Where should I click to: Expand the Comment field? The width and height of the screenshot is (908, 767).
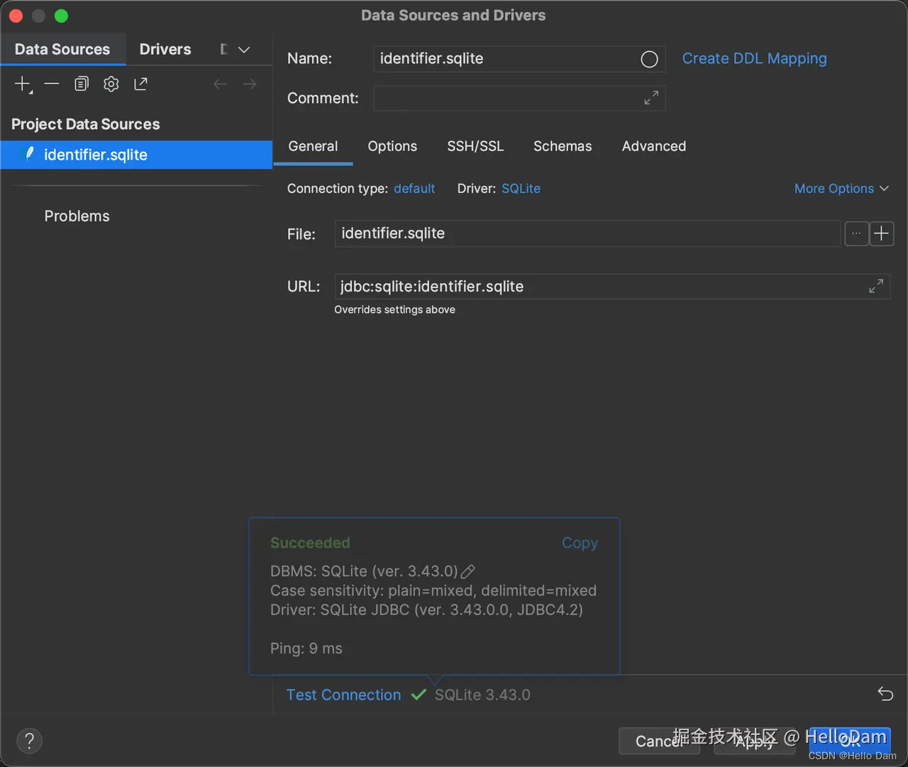coord(651,98)
